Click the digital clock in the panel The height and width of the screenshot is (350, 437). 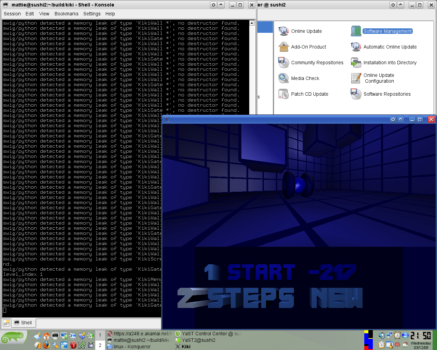point(421,335)
